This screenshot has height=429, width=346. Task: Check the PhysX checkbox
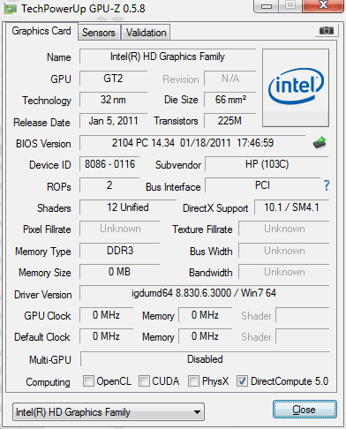[193, 381]
